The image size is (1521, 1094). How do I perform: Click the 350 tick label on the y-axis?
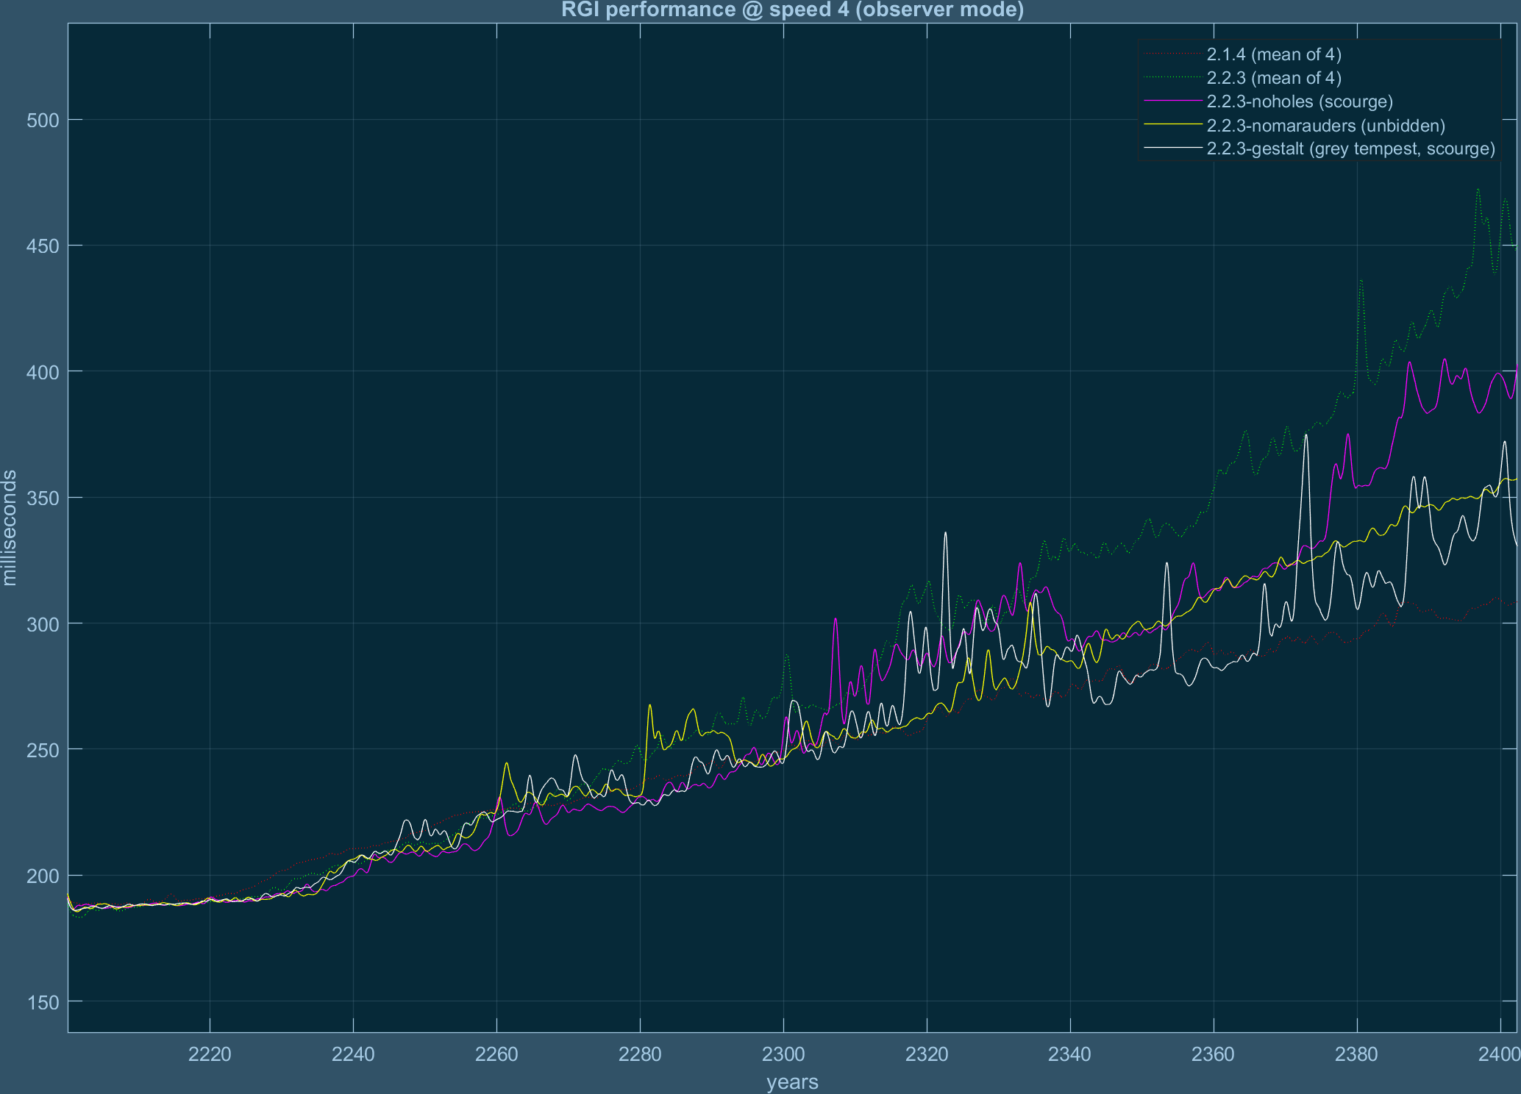pos(41,498)
